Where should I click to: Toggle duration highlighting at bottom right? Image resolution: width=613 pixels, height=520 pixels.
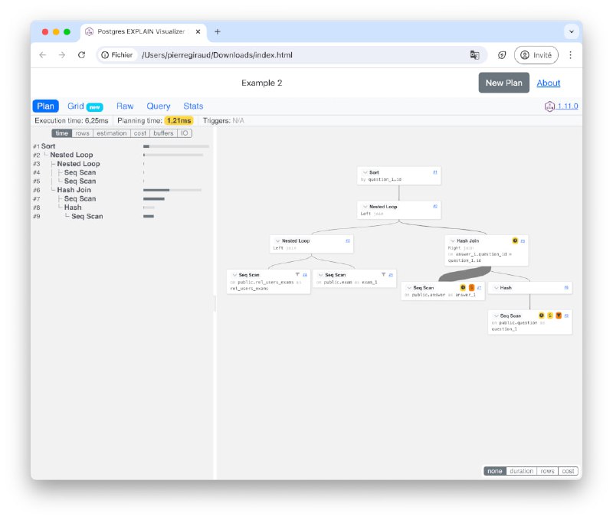coord(521,471)
